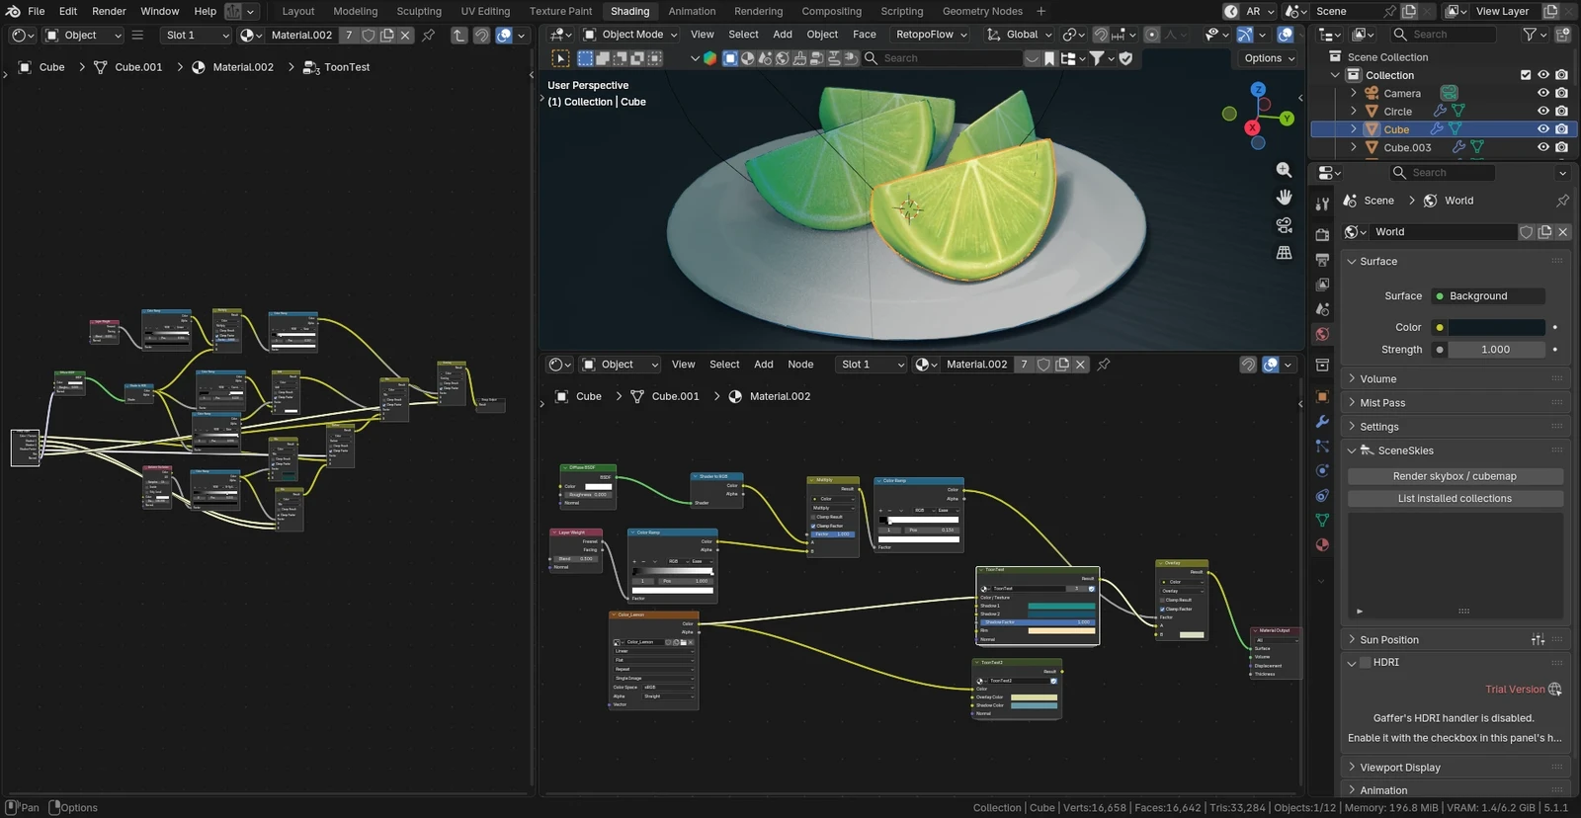Screen dimensions: 1581x818
Task: Expand the Sun Position panel
Action: (x=1455, y=640)
